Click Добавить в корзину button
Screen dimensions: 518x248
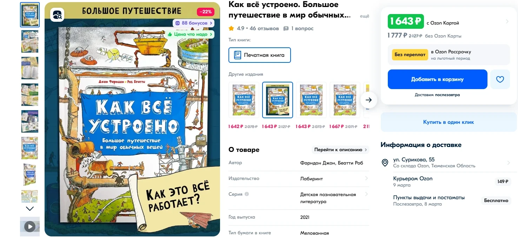(437, 79)
